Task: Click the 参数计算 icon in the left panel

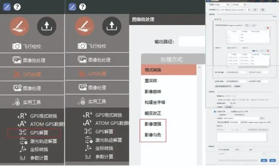Action: click(23, 158)
